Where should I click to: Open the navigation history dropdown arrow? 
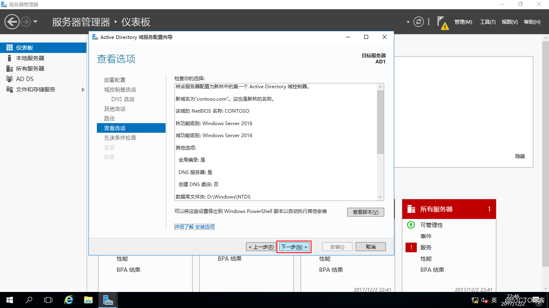coord(35,22)
